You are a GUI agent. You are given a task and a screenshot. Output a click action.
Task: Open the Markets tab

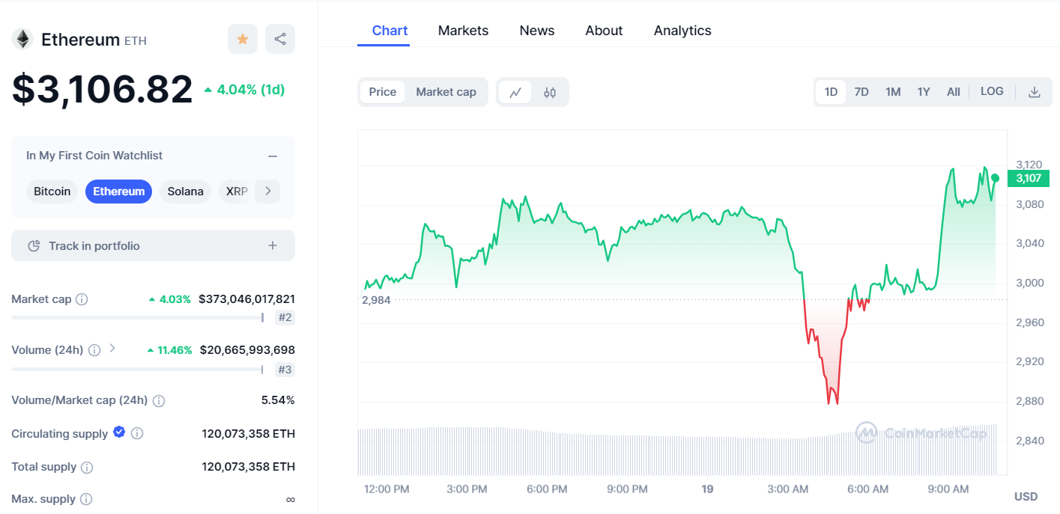click(x=463, y=31)
